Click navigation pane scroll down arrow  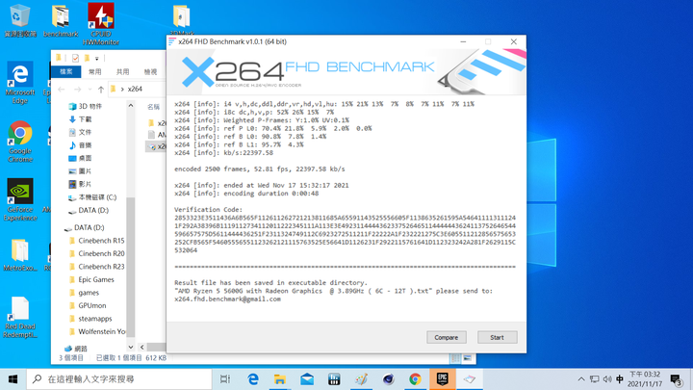tap(131, 347)
